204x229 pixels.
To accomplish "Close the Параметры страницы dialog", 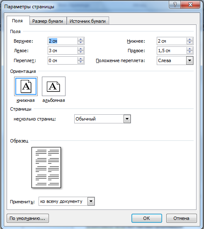I will pos(190,5).
